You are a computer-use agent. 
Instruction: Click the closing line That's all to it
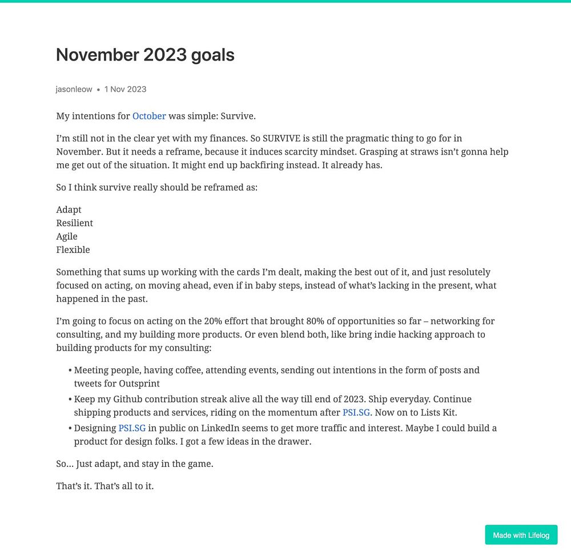[x=105, y=486]
